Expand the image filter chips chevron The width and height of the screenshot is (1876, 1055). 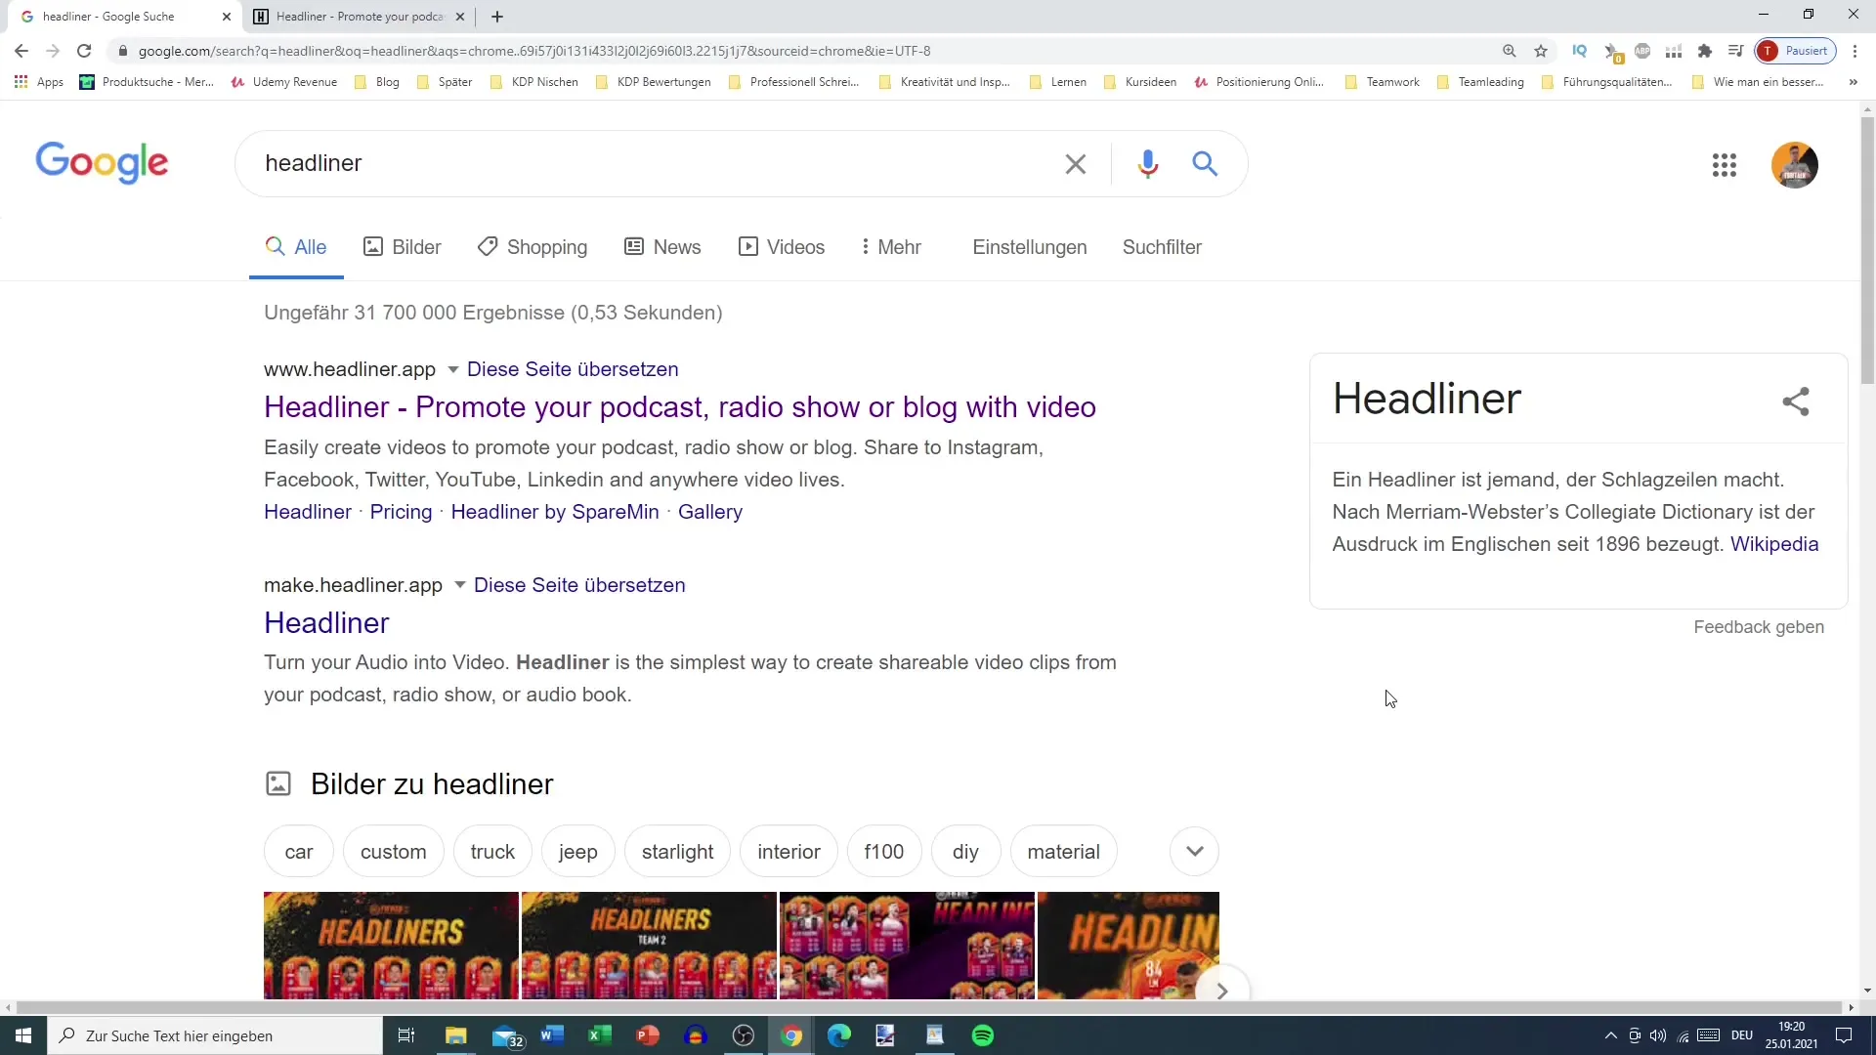point(1194,852)
